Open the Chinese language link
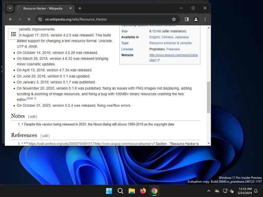This screenshot has height=197, width=263. tap(167, 37)
